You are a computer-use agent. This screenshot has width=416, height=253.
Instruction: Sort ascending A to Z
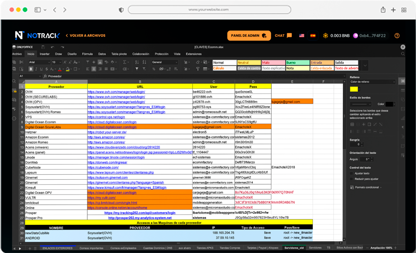(137, 62)
